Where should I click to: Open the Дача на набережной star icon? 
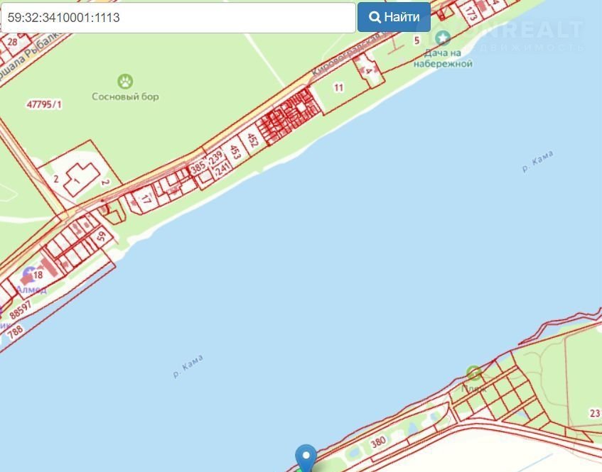pos(443,38)
